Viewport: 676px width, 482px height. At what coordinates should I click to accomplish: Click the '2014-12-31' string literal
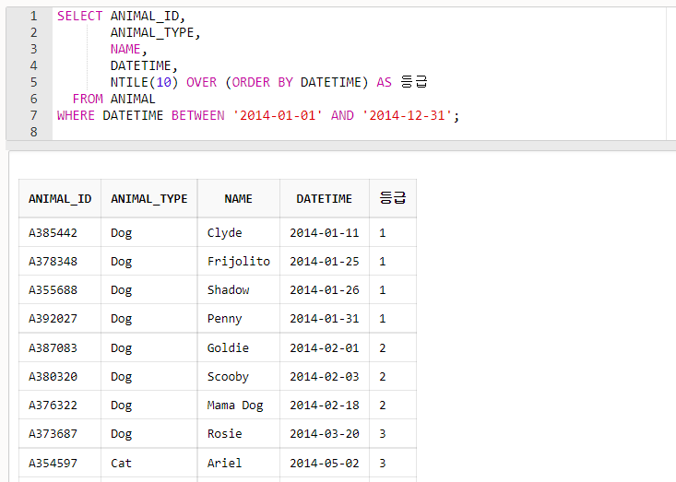click(x=407, y=115)
